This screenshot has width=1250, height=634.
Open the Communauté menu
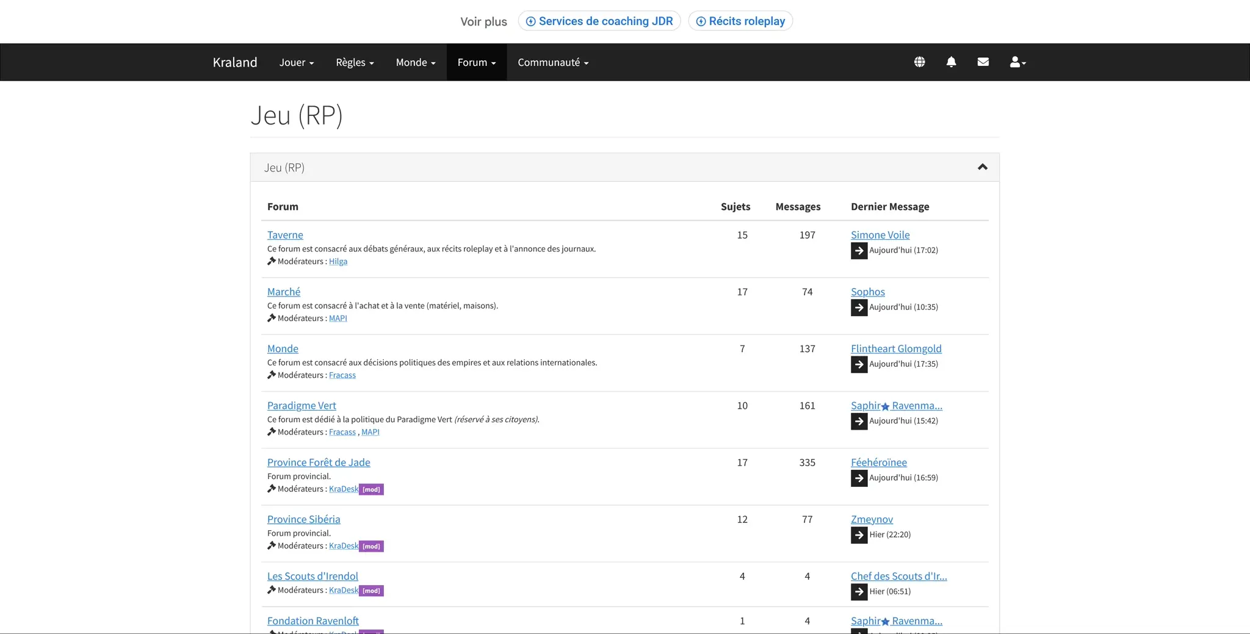pos(553,62)
